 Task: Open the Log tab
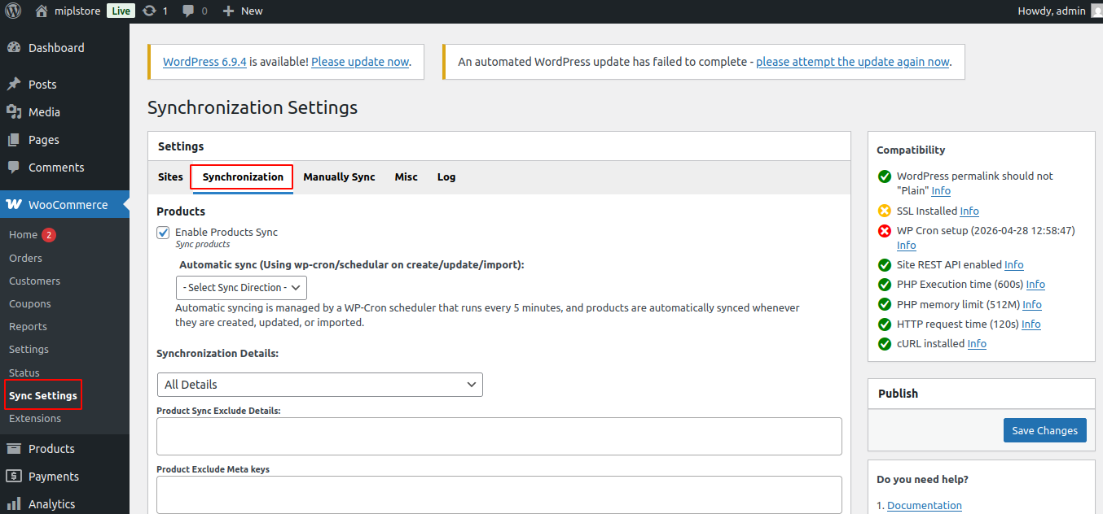point(446,176)
